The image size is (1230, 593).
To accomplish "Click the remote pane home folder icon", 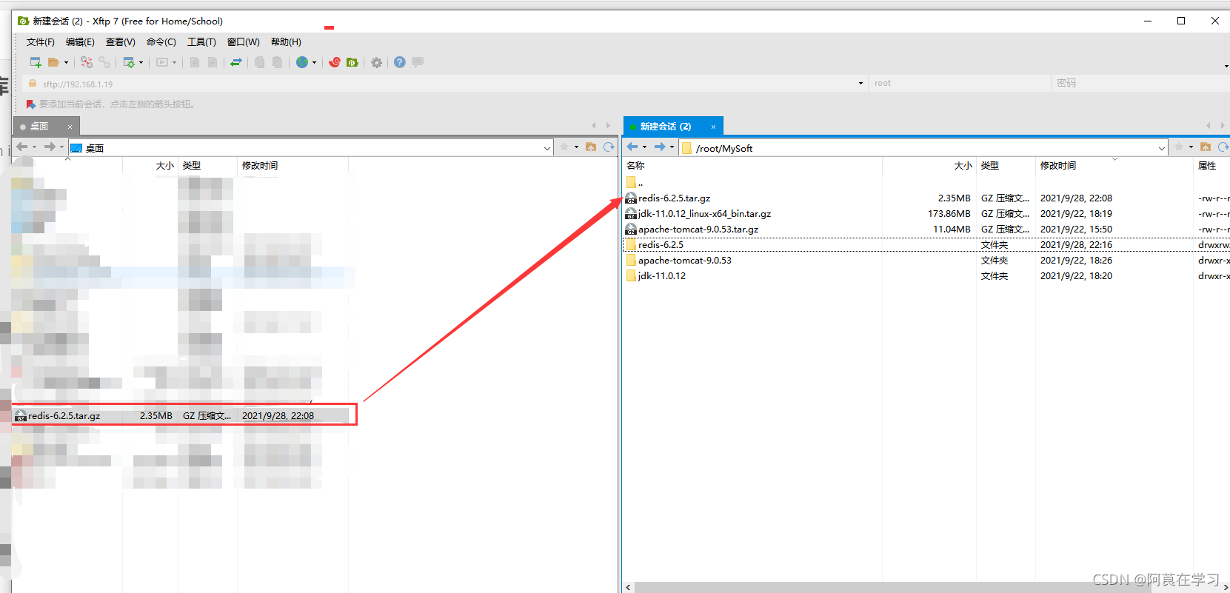I will (1206, 147).
